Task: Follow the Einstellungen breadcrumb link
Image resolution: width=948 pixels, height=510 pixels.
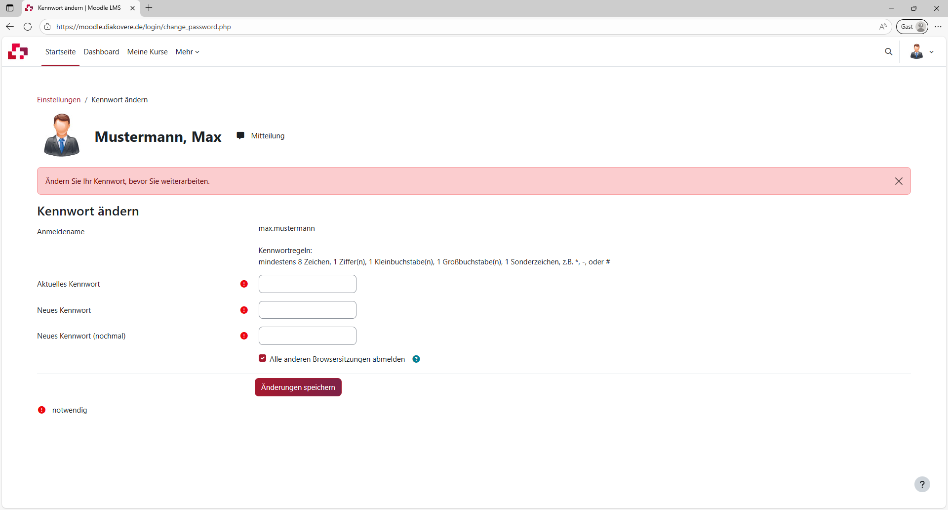Action: (x=59, y=100)
